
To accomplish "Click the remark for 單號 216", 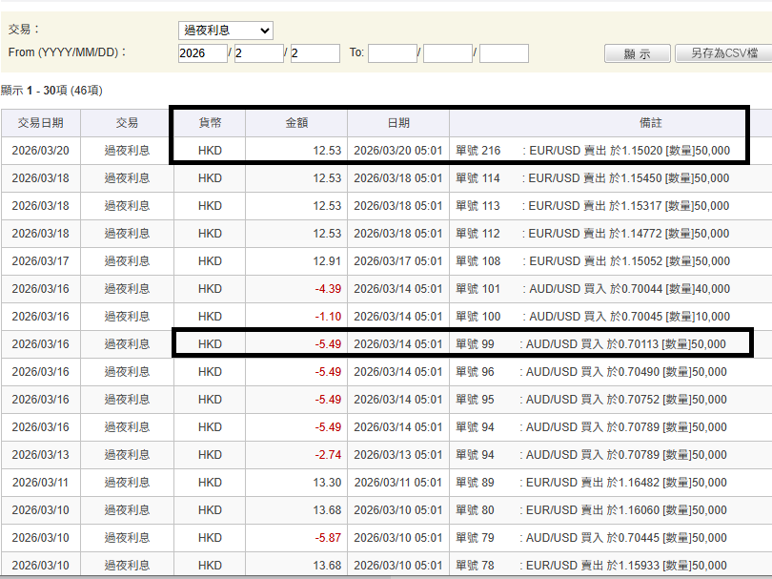I will tap(592, 151).
